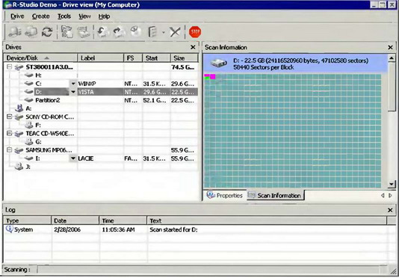Click the TEAC CD-W540E device icon
The width and height of the screenshot is (399, 278).
click(x=19, y=134)
